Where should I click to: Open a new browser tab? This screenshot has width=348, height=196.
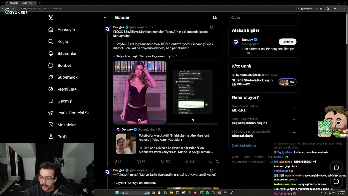(x=40, y=3)
